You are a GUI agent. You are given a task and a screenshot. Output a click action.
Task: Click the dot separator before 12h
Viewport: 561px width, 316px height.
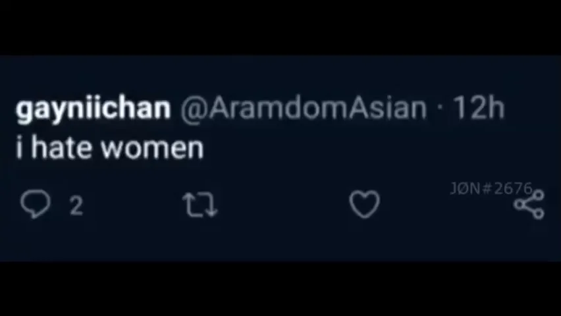point(440,109)
